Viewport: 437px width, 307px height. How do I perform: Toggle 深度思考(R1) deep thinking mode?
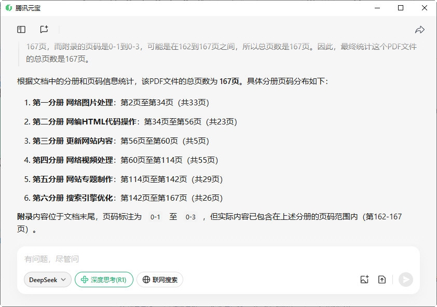point(104,280)
